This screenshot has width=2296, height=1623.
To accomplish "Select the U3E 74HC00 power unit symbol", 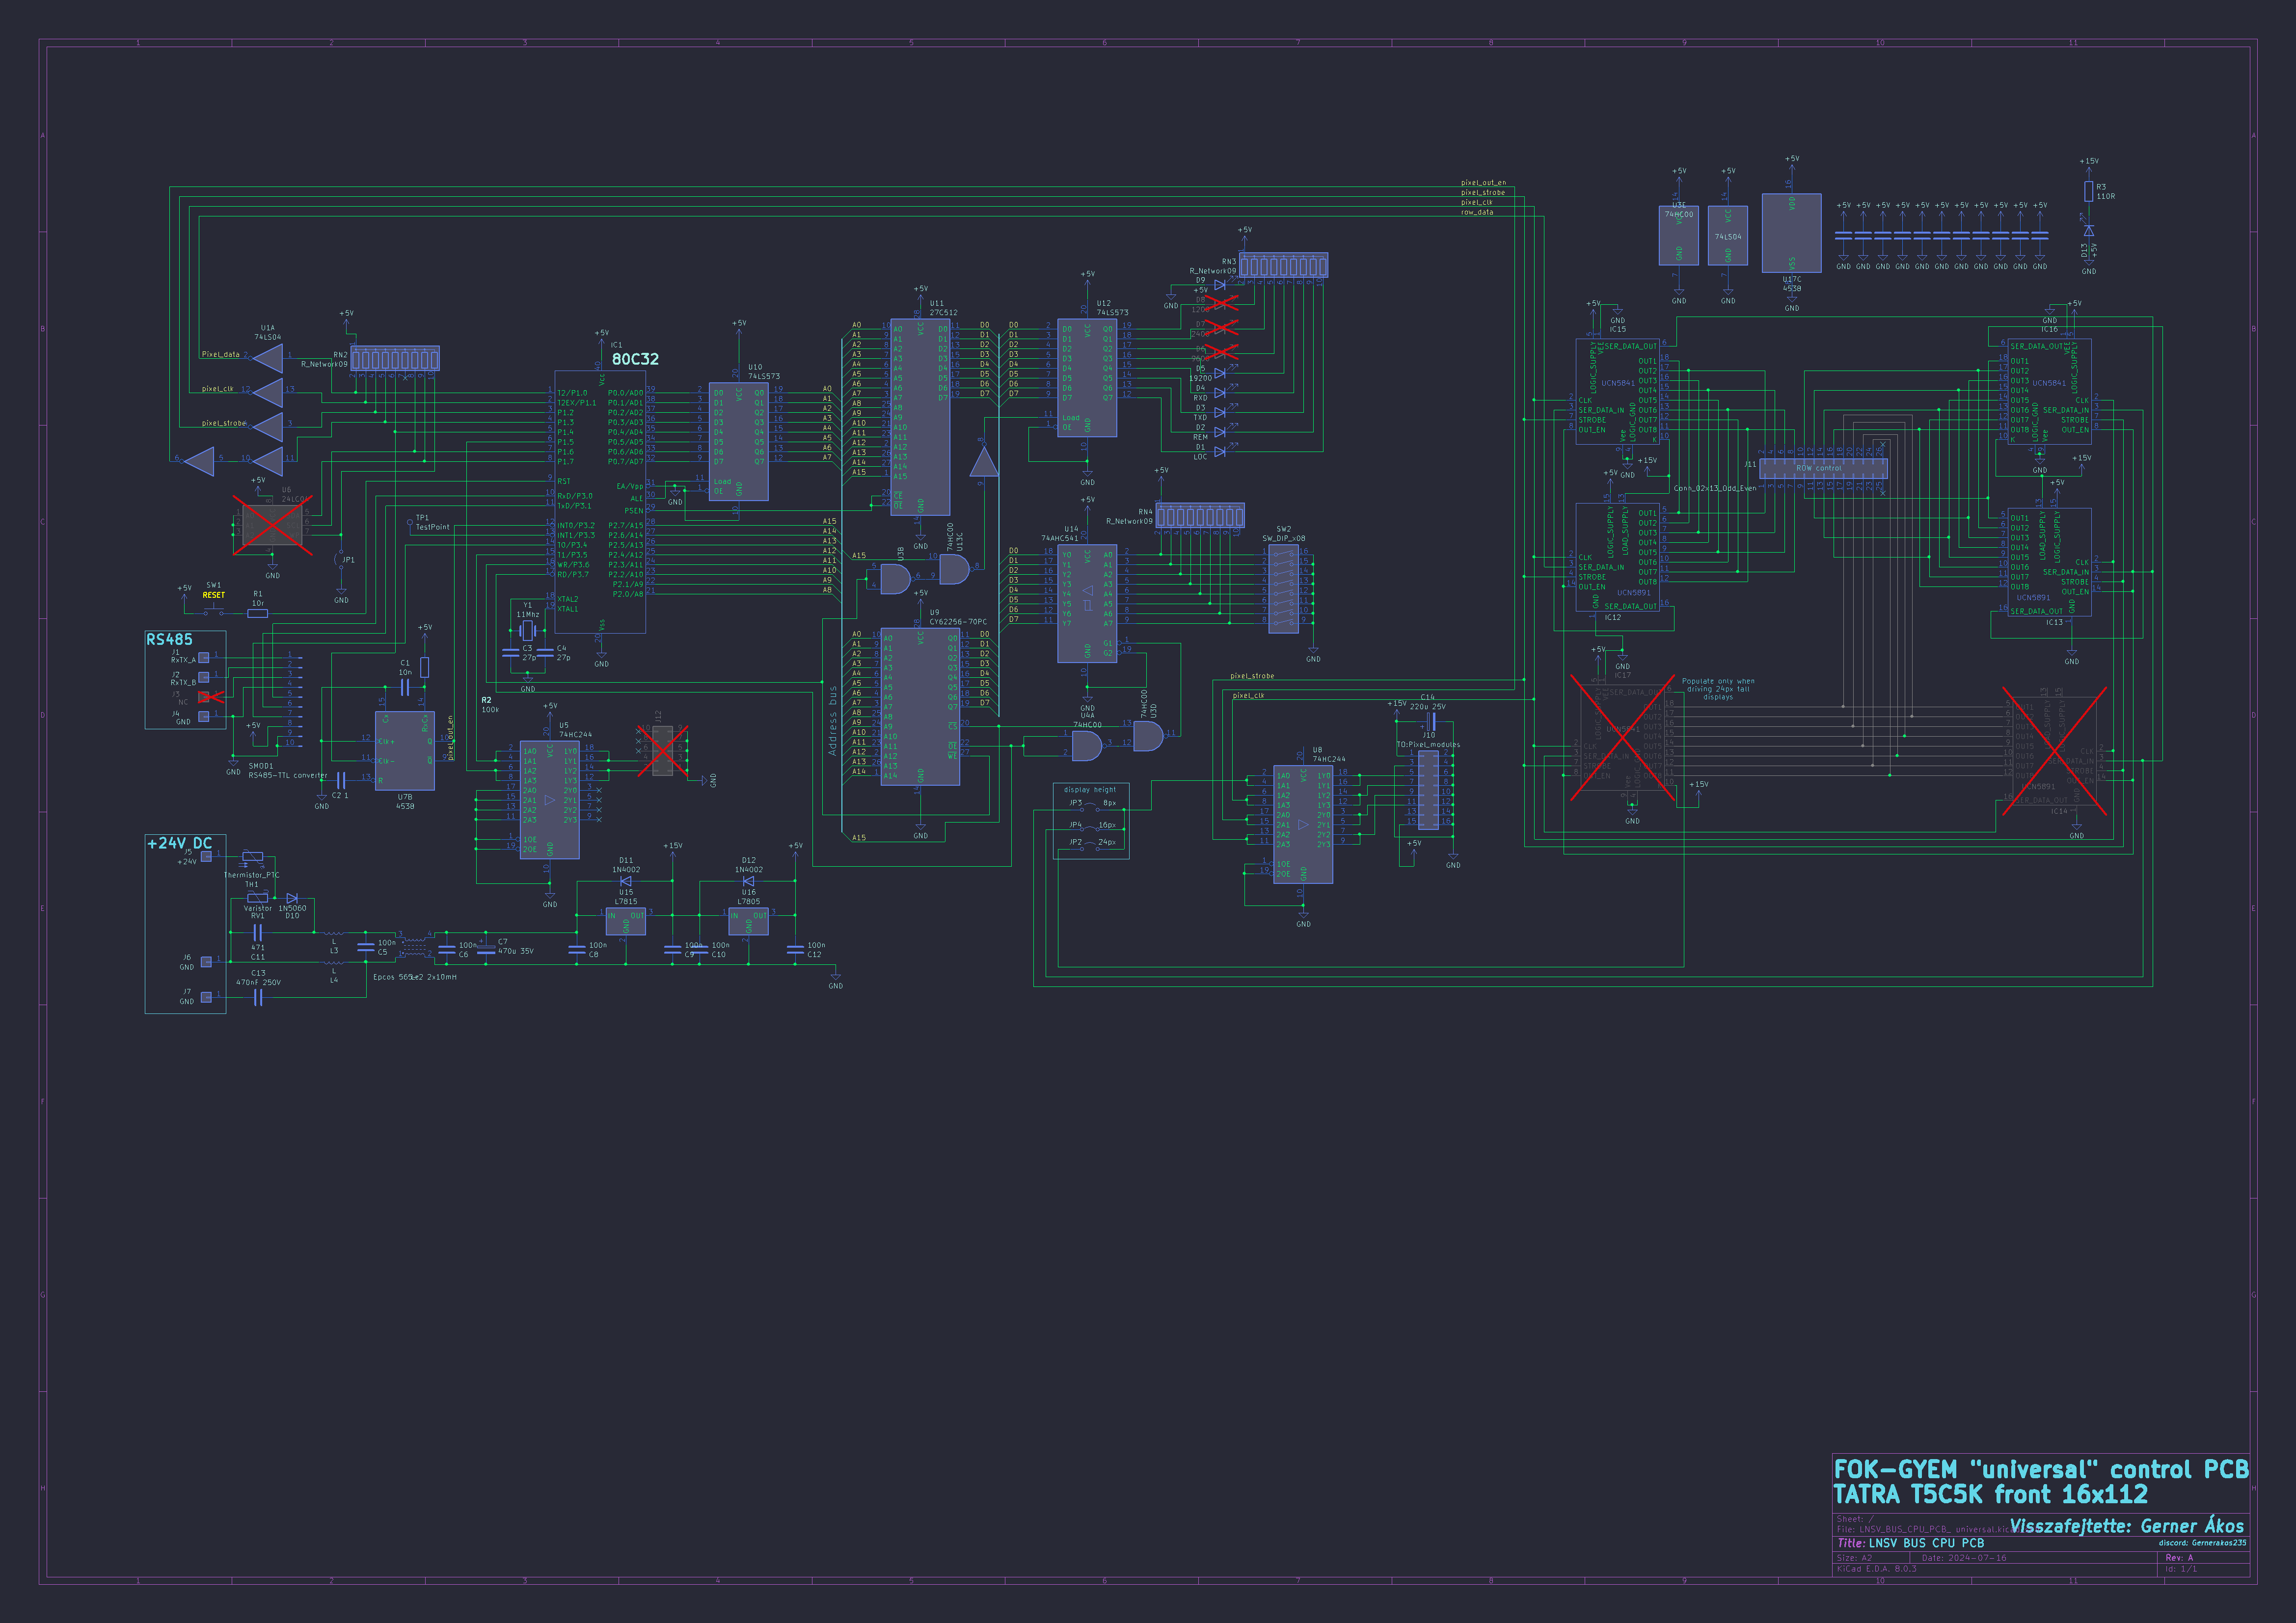I will (1679, 235).
